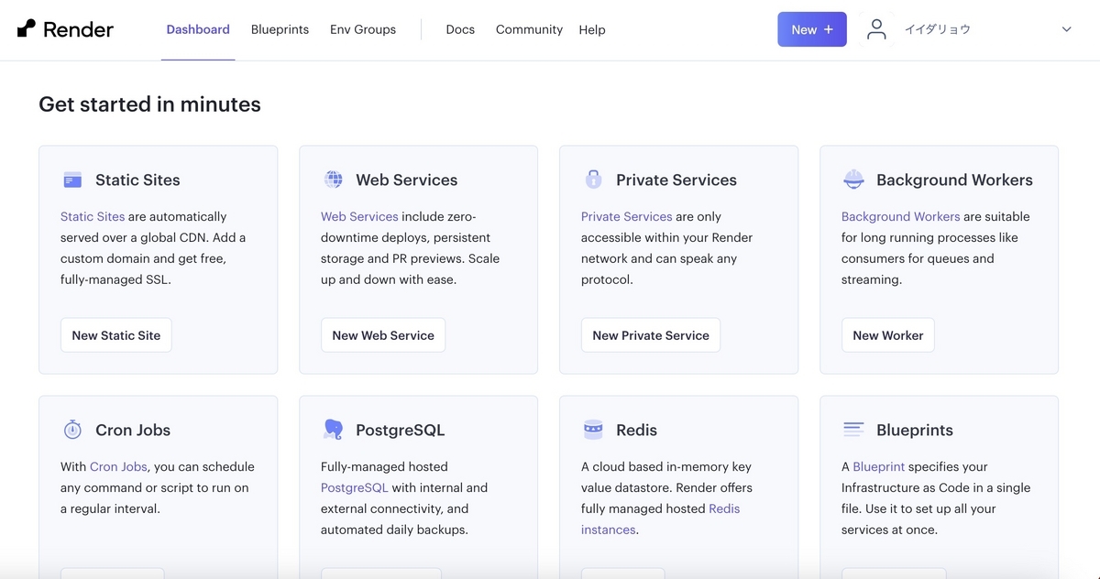
Task: Click the Private Services padlock icon
Action: coord(593,180)
